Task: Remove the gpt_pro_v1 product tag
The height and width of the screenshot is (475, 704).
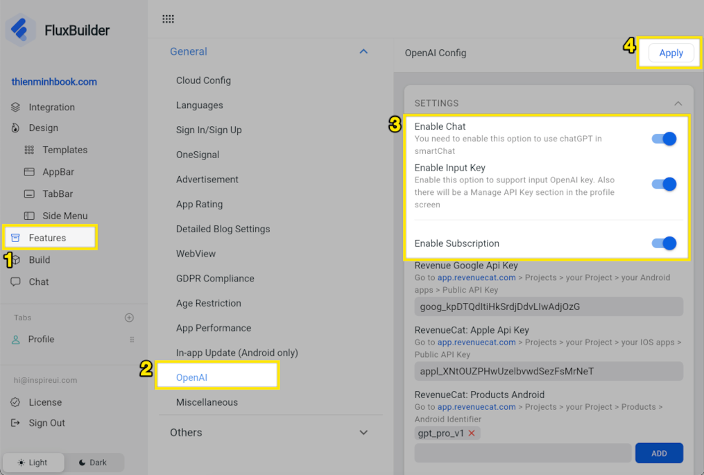Action: (x=472, y=433)
